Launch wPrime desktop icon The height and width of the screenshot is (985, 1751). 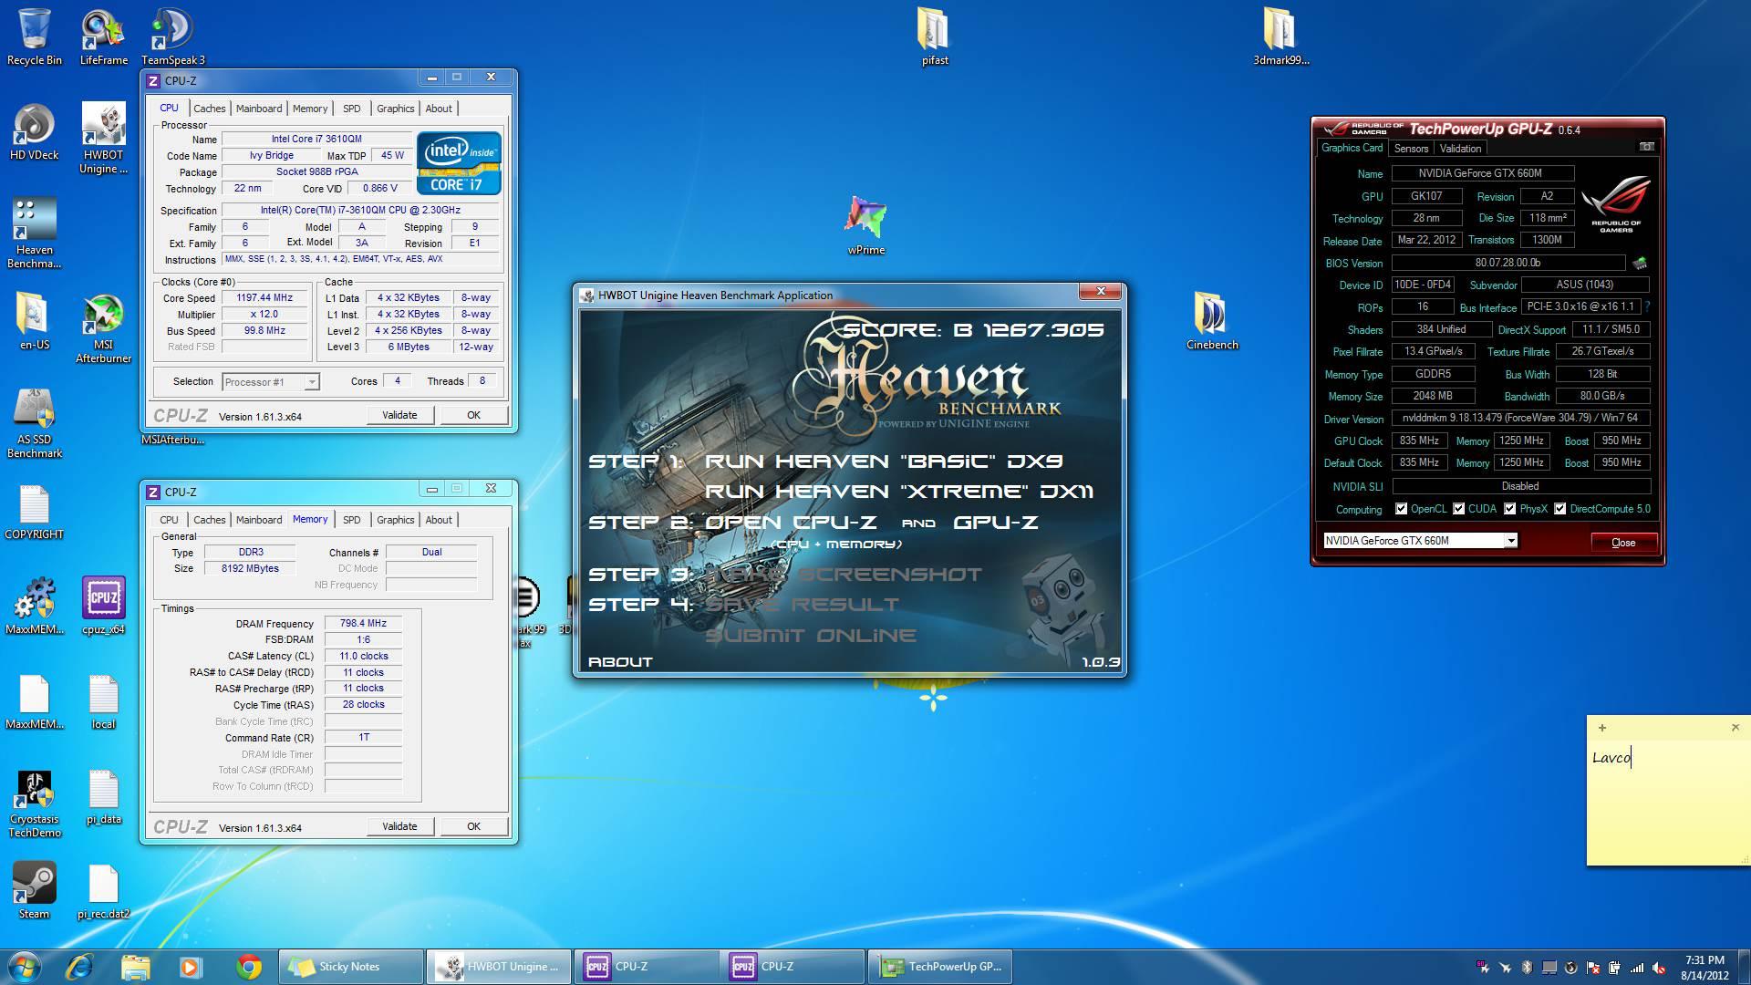[x=865, y=225]
